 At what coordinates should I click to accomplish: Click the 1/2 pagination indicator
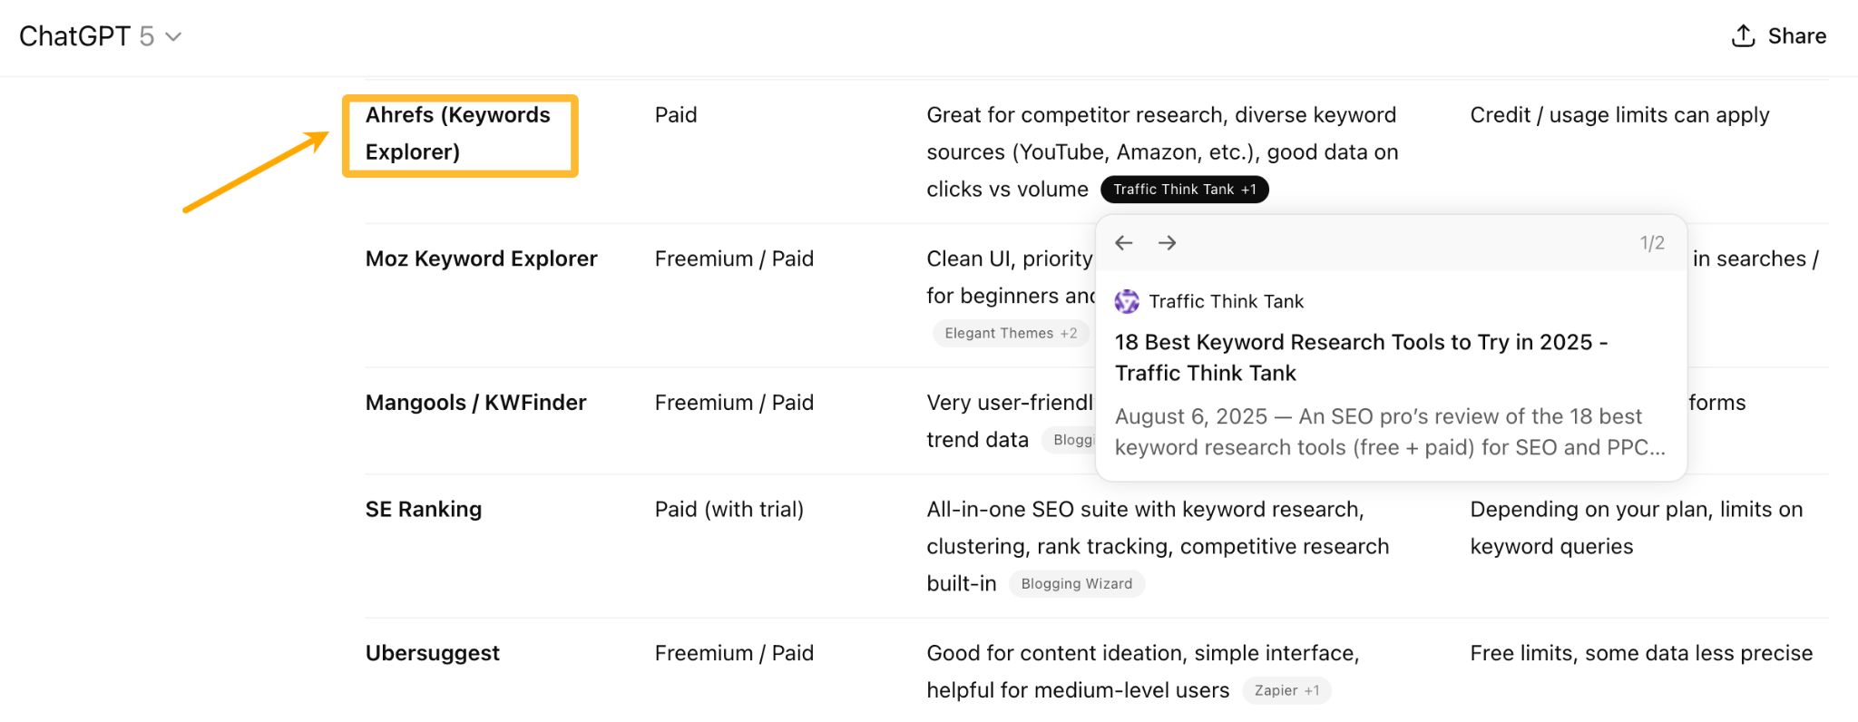[x=1651, y=241]
